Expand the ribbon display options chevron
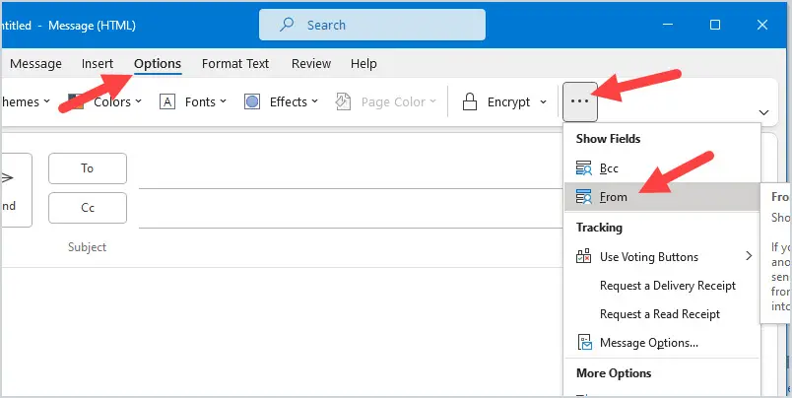792x398 pixels. click(763, 112)
